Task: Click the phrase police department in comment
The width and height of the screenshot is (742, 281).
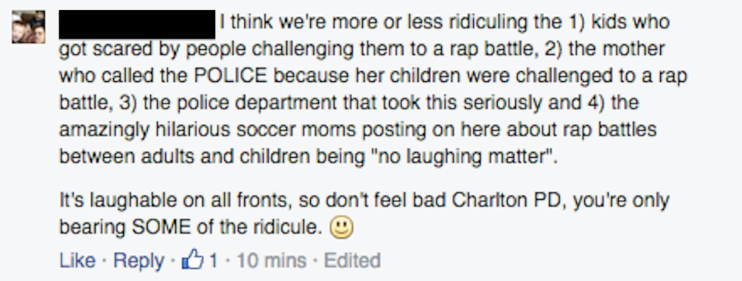Action: [x=234, y=103]
